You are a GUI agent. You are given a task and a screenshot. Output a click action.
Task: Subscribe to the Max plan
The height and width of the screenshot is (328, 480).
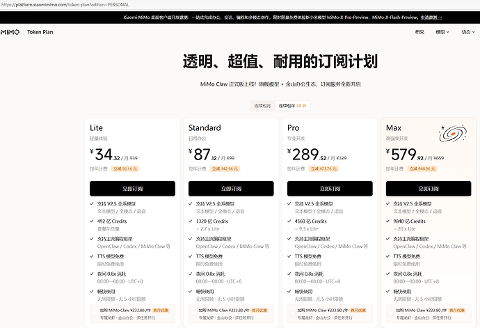pos(429,189)
